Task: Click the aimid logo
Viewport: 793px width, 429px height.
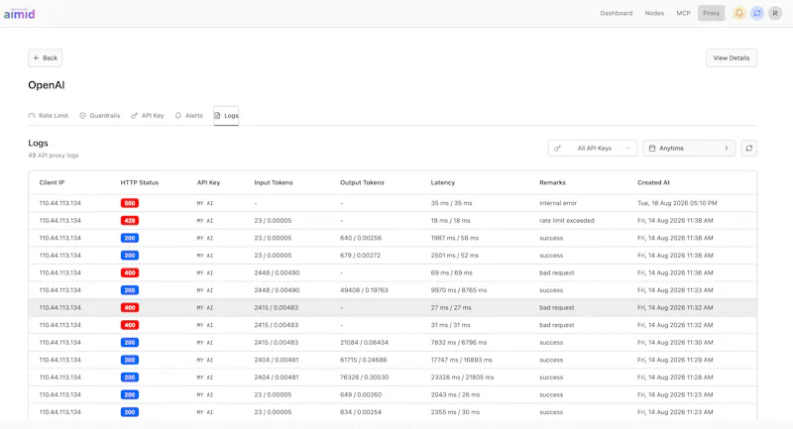Action: coord(19,14)
